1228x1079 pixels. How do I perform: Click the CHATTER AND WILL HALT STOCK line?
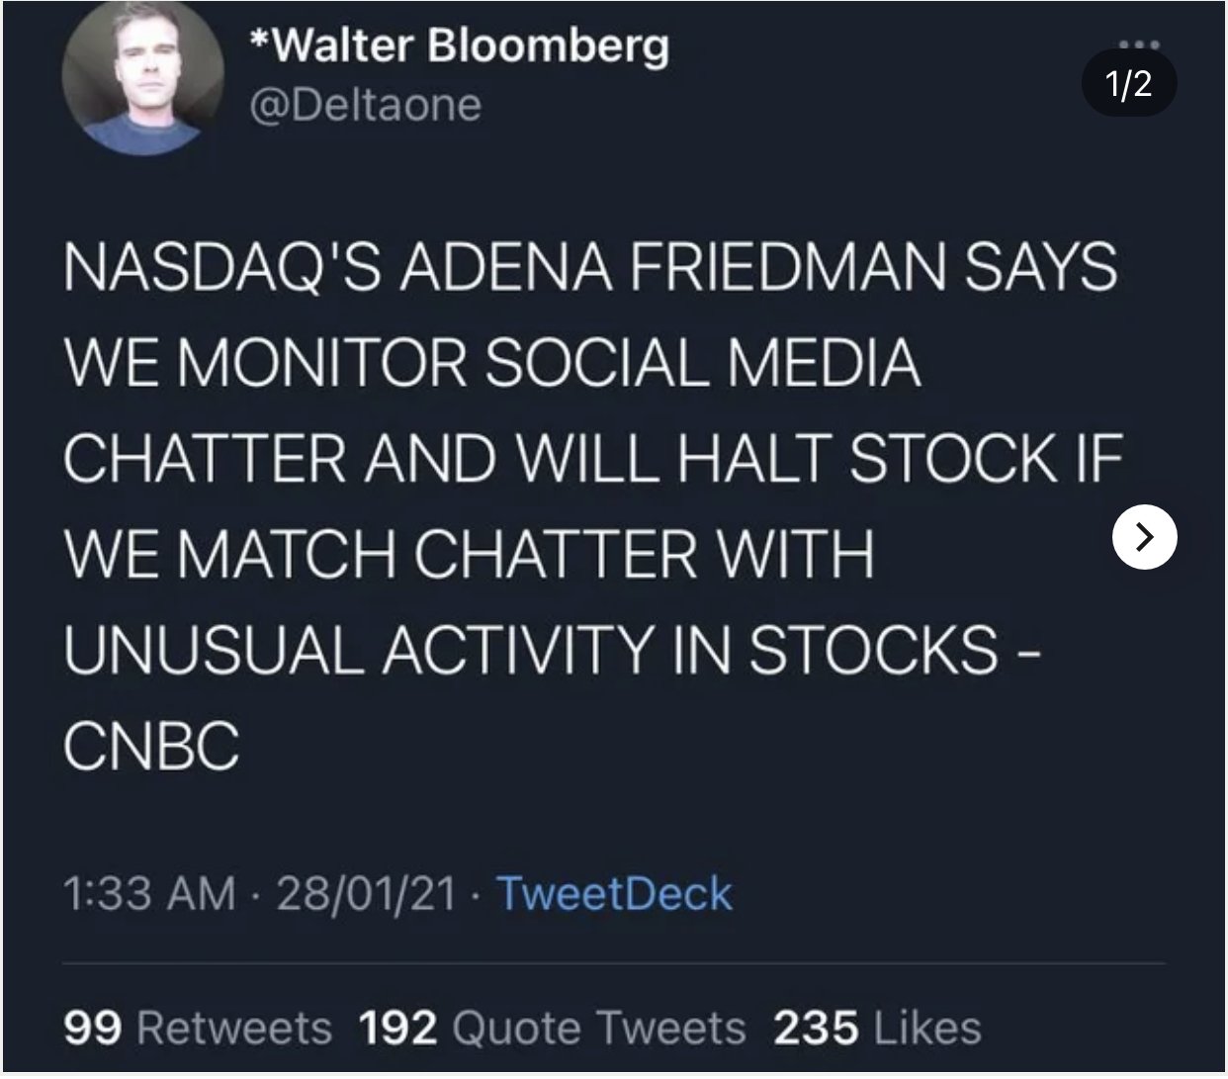[594, 459]
